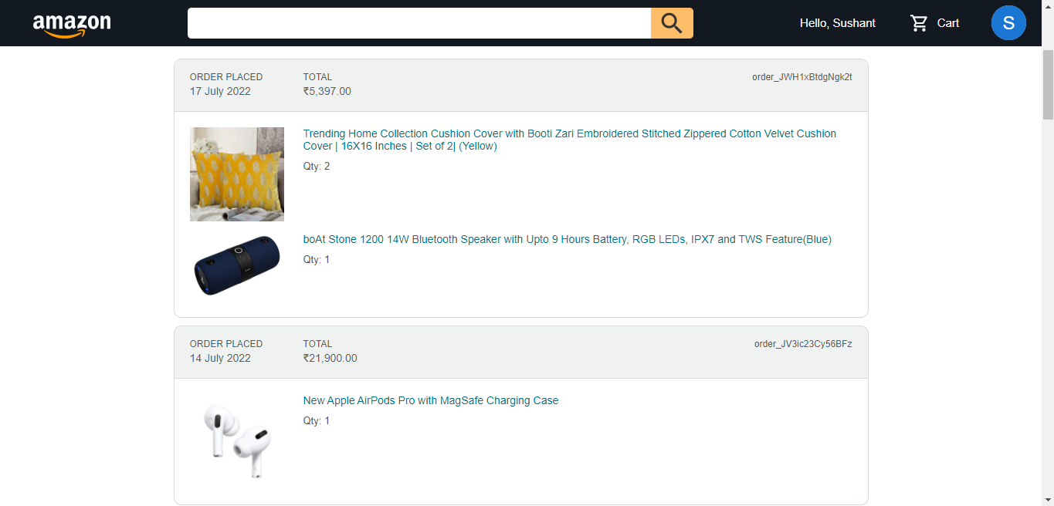
Task: Open Trending Home Collection Cushion Cover link
Action: pyautogui.click(x=570, y=140)
